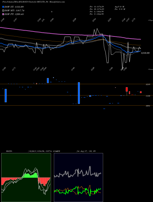Click the large red candlestick with the long wick

pyautogui.click(x=127, y=89)
